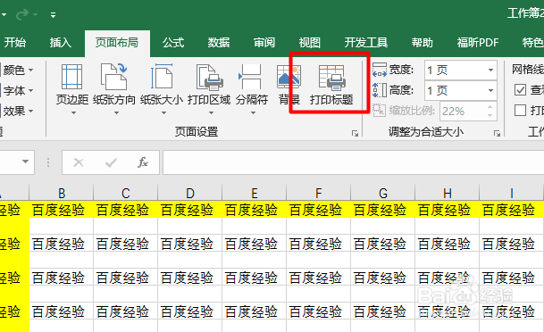The image size is (544, 332).
Task: Click the 22% scale input field
Action: point(463,112)
